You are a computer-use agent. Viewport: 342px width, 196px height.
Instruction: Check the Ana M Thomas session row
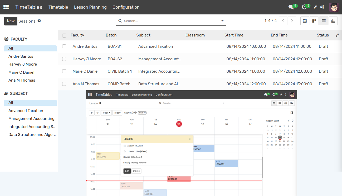(64, 84)
